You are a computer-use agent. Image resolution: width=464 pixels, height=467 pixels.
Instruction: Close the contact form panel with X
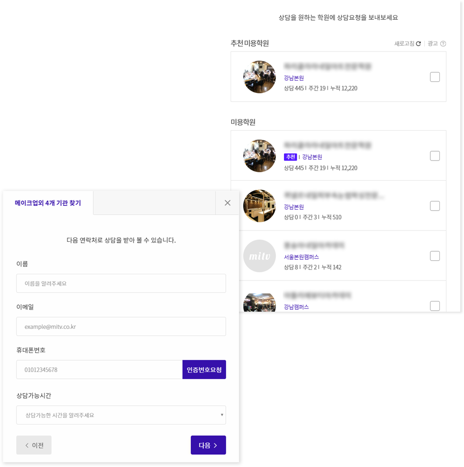(227, 203)
